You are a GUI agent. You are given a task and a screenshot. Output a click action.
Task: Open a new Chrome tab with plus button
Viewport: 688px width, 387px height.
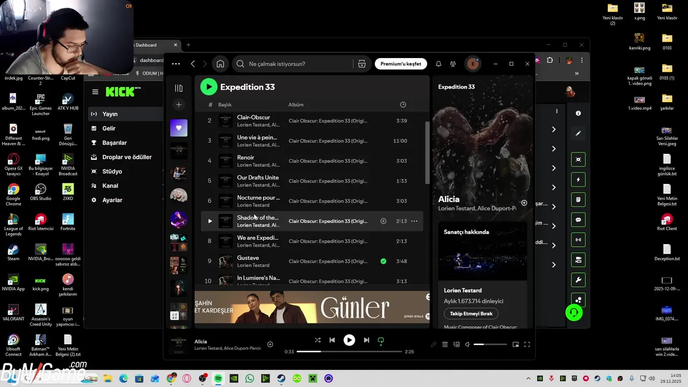click(188, 45)
